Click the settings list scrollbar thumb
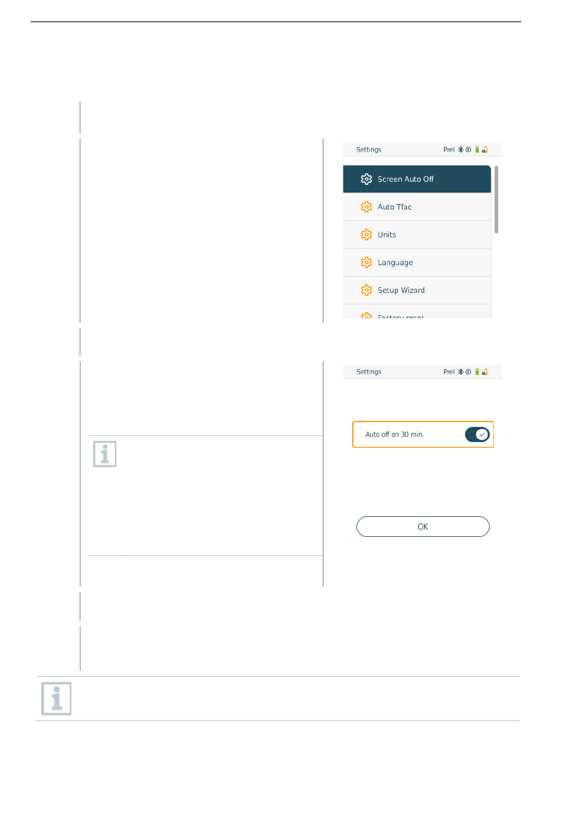This screenshot has width=573, height=840. pos(496,200)
